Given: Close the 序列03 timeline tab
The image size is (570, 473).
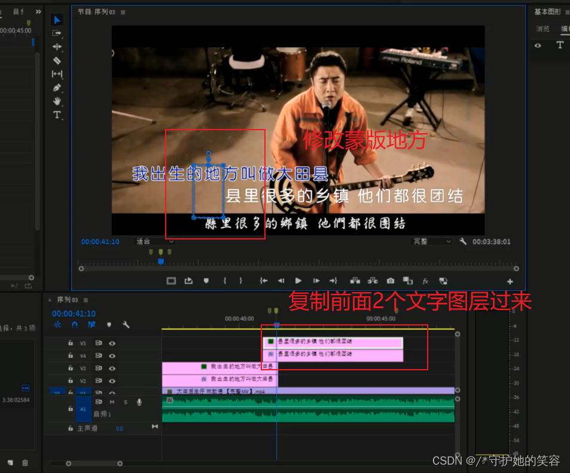Looking at the screenshot, I should pos(50,300).
